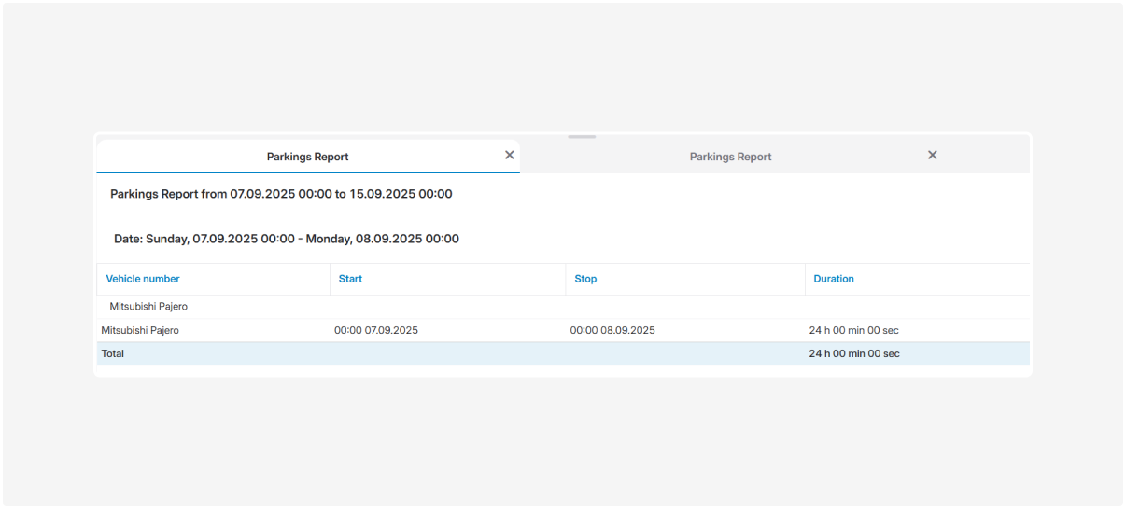Sort by the Vehicle number column
Viewport: 1126px width, 509px height.
(143, 279)
